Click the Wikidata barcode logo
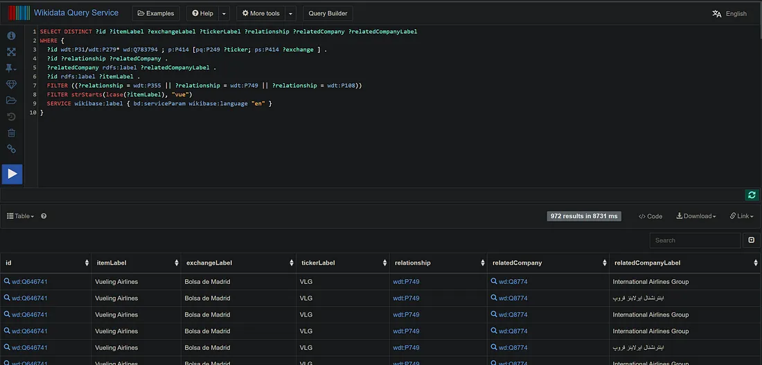 19,13
